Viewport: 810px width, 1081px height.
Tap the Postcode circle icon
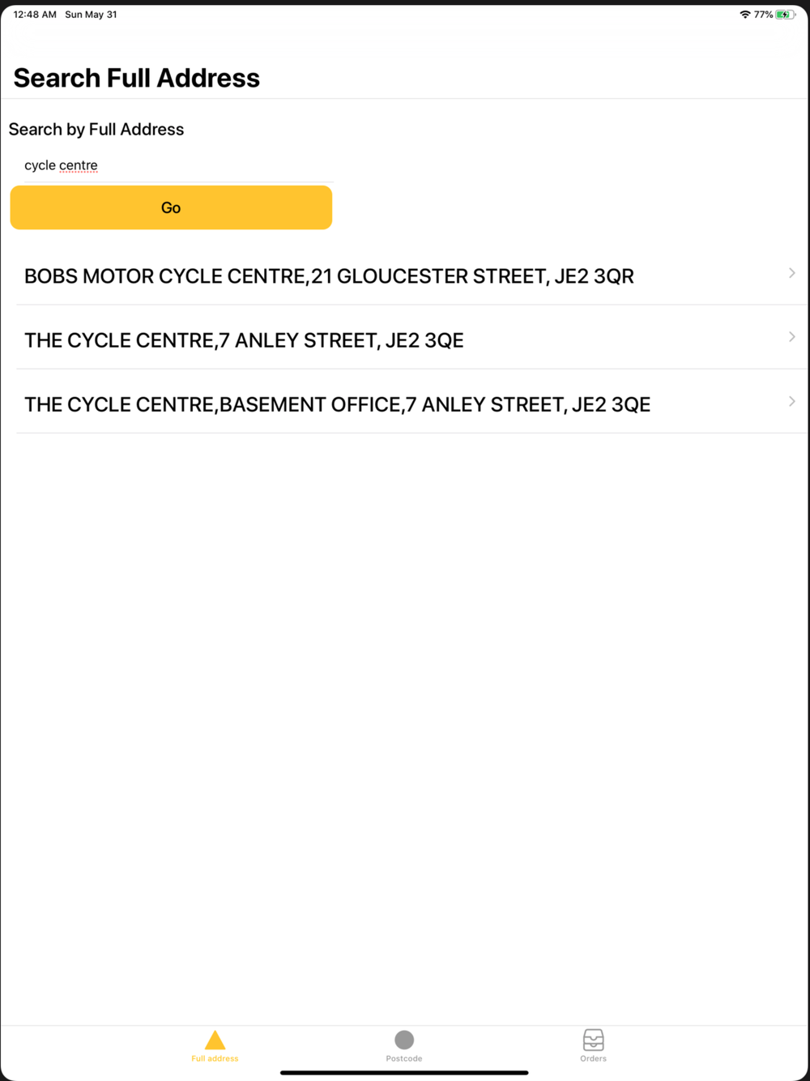[x=404, y=1040]
